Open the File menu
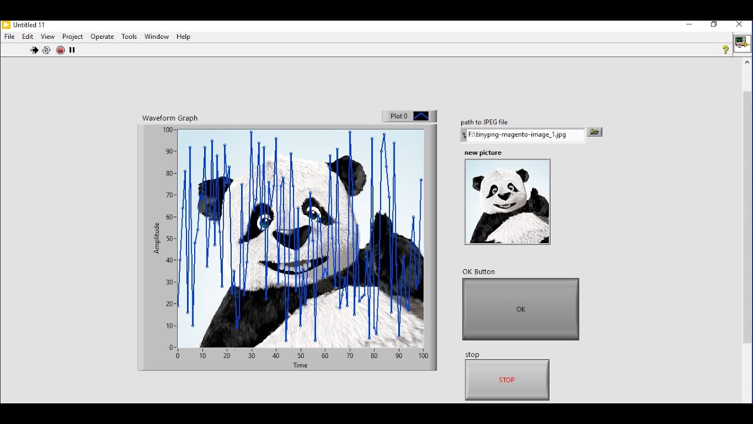Screen dimensions: 753x424 pos(9,37)
